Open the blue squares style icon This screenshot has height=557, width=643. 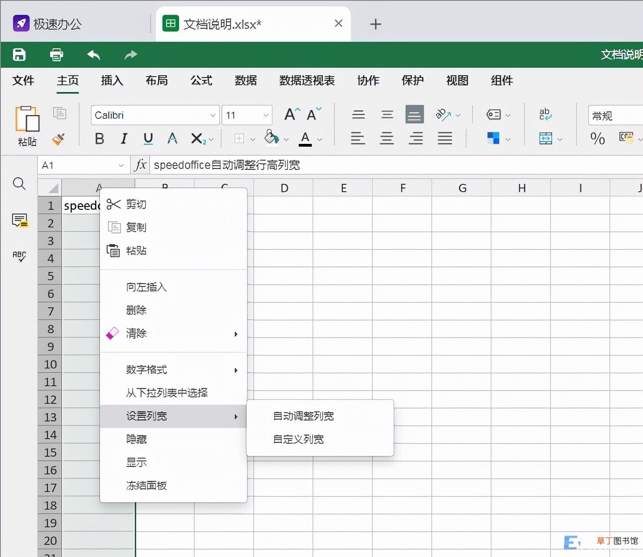point(493,138)
